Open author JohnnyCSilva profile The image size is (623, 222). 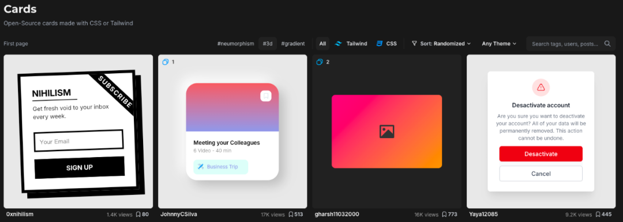pyautogui.click(x=179, y=215)
